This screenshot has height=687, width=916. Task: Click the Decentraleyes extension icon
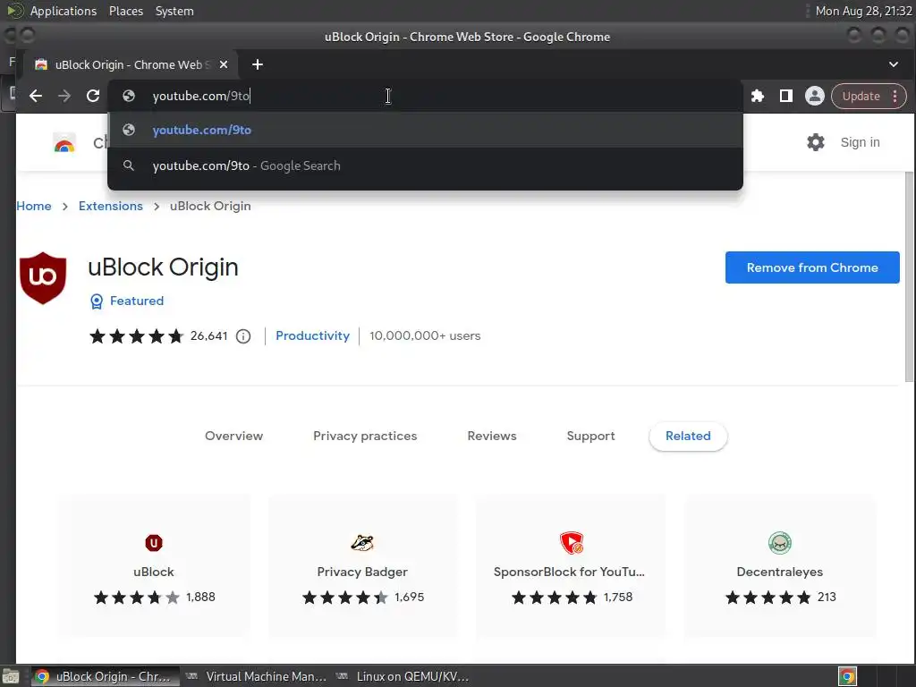780,543
